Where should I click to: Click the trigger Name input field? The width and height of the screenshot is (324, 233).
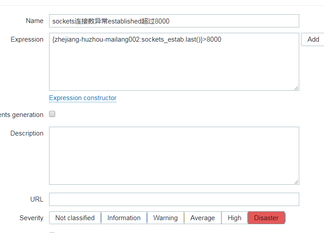[174, 21]
